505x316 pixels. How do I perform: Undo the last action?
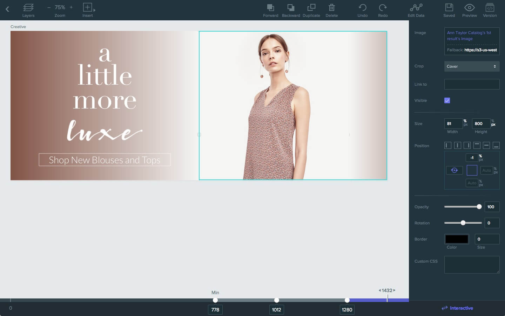tap(362, 10)
